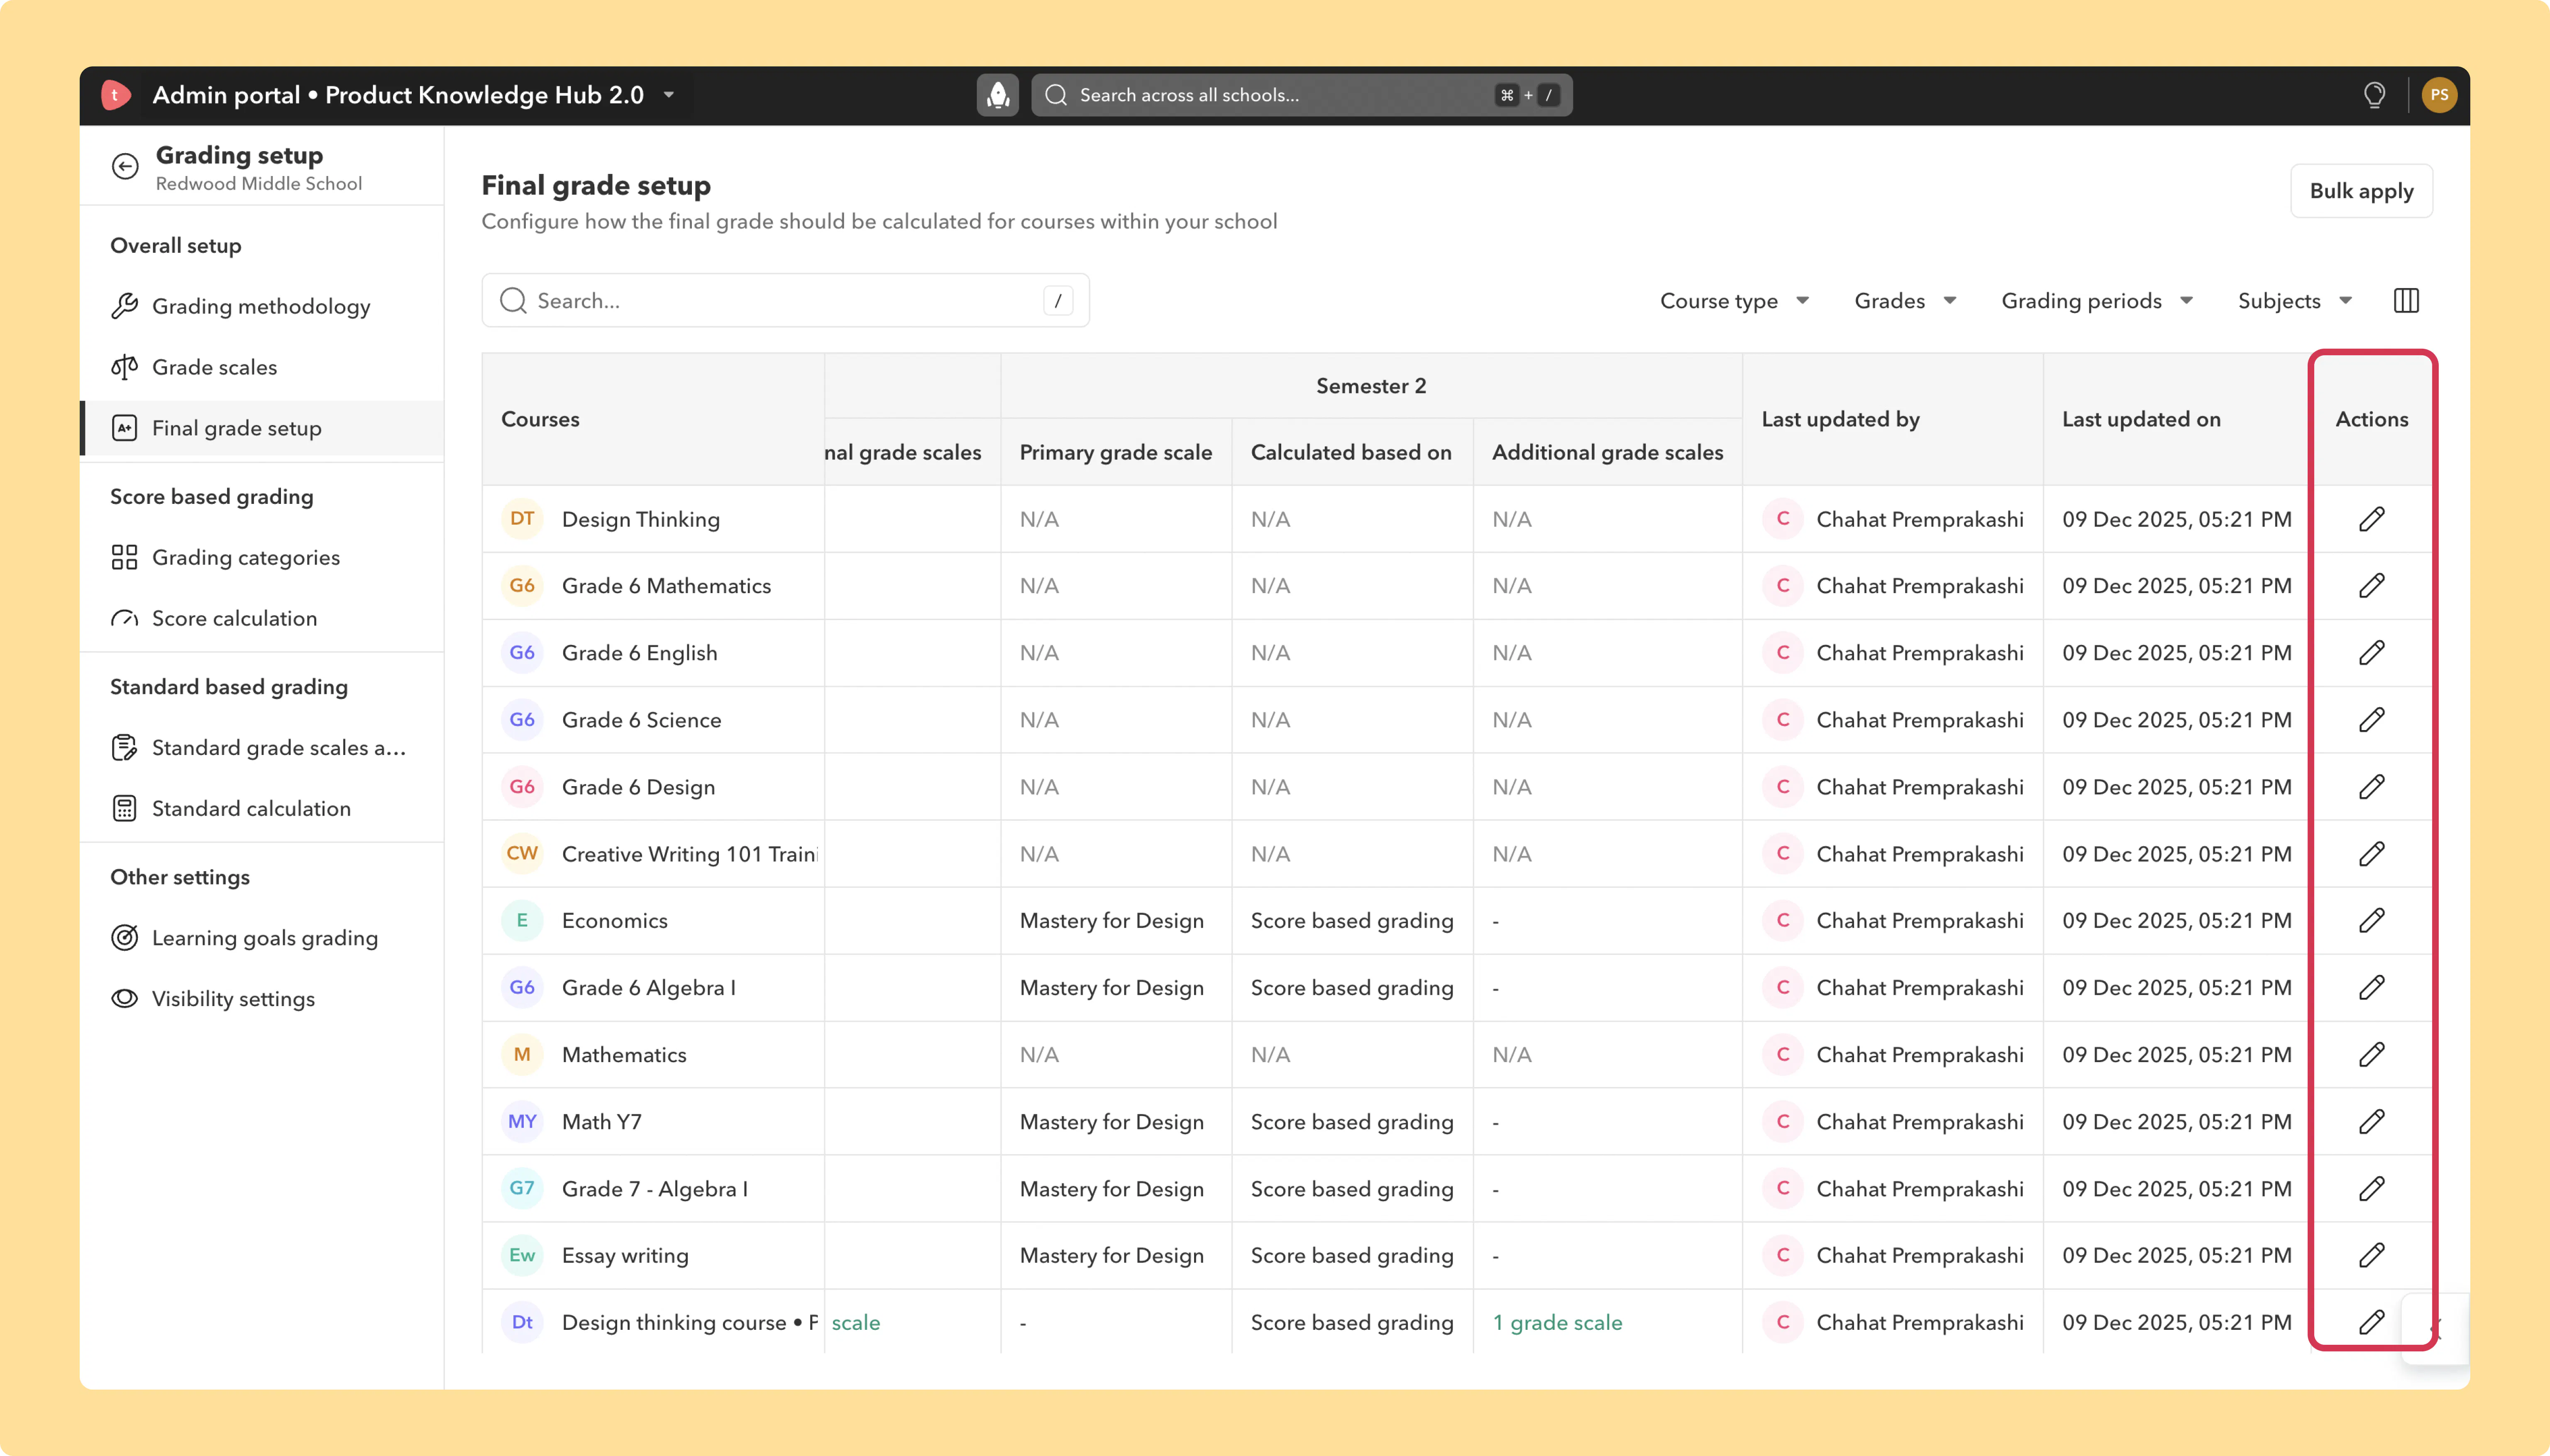The image size is (2550, 1456).
Task: Click pencil icon for Mathematics row
Action: [2371, 1055]
